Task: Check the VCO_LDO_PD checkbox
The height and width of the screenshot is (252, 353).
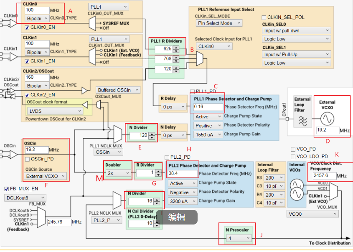Action: pos(293,157)
